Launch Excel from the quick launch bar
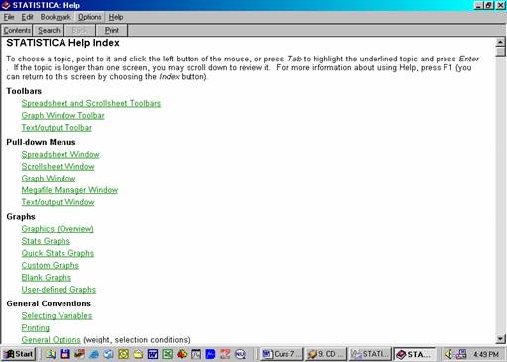The width and height of the screenshot is (507, 362). tap(167, 354)
